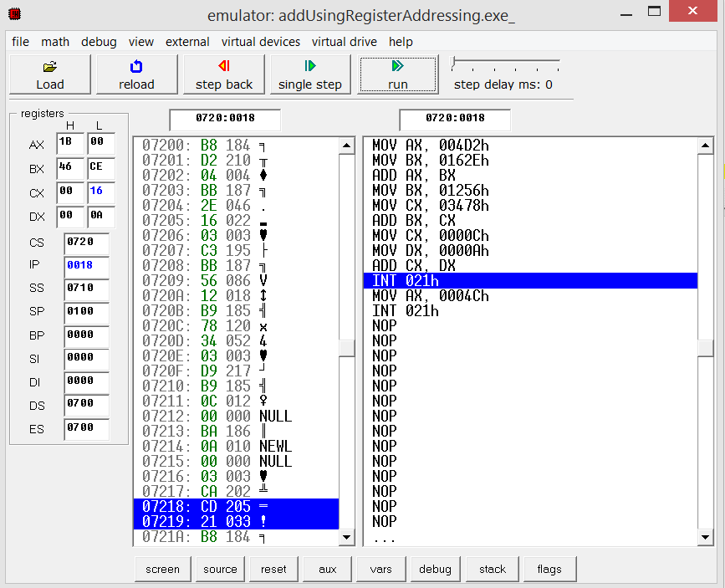The width and height of the screenshot is (725, 588).
Task: Reset the emulator with the reset button
Action: (273, 569)
